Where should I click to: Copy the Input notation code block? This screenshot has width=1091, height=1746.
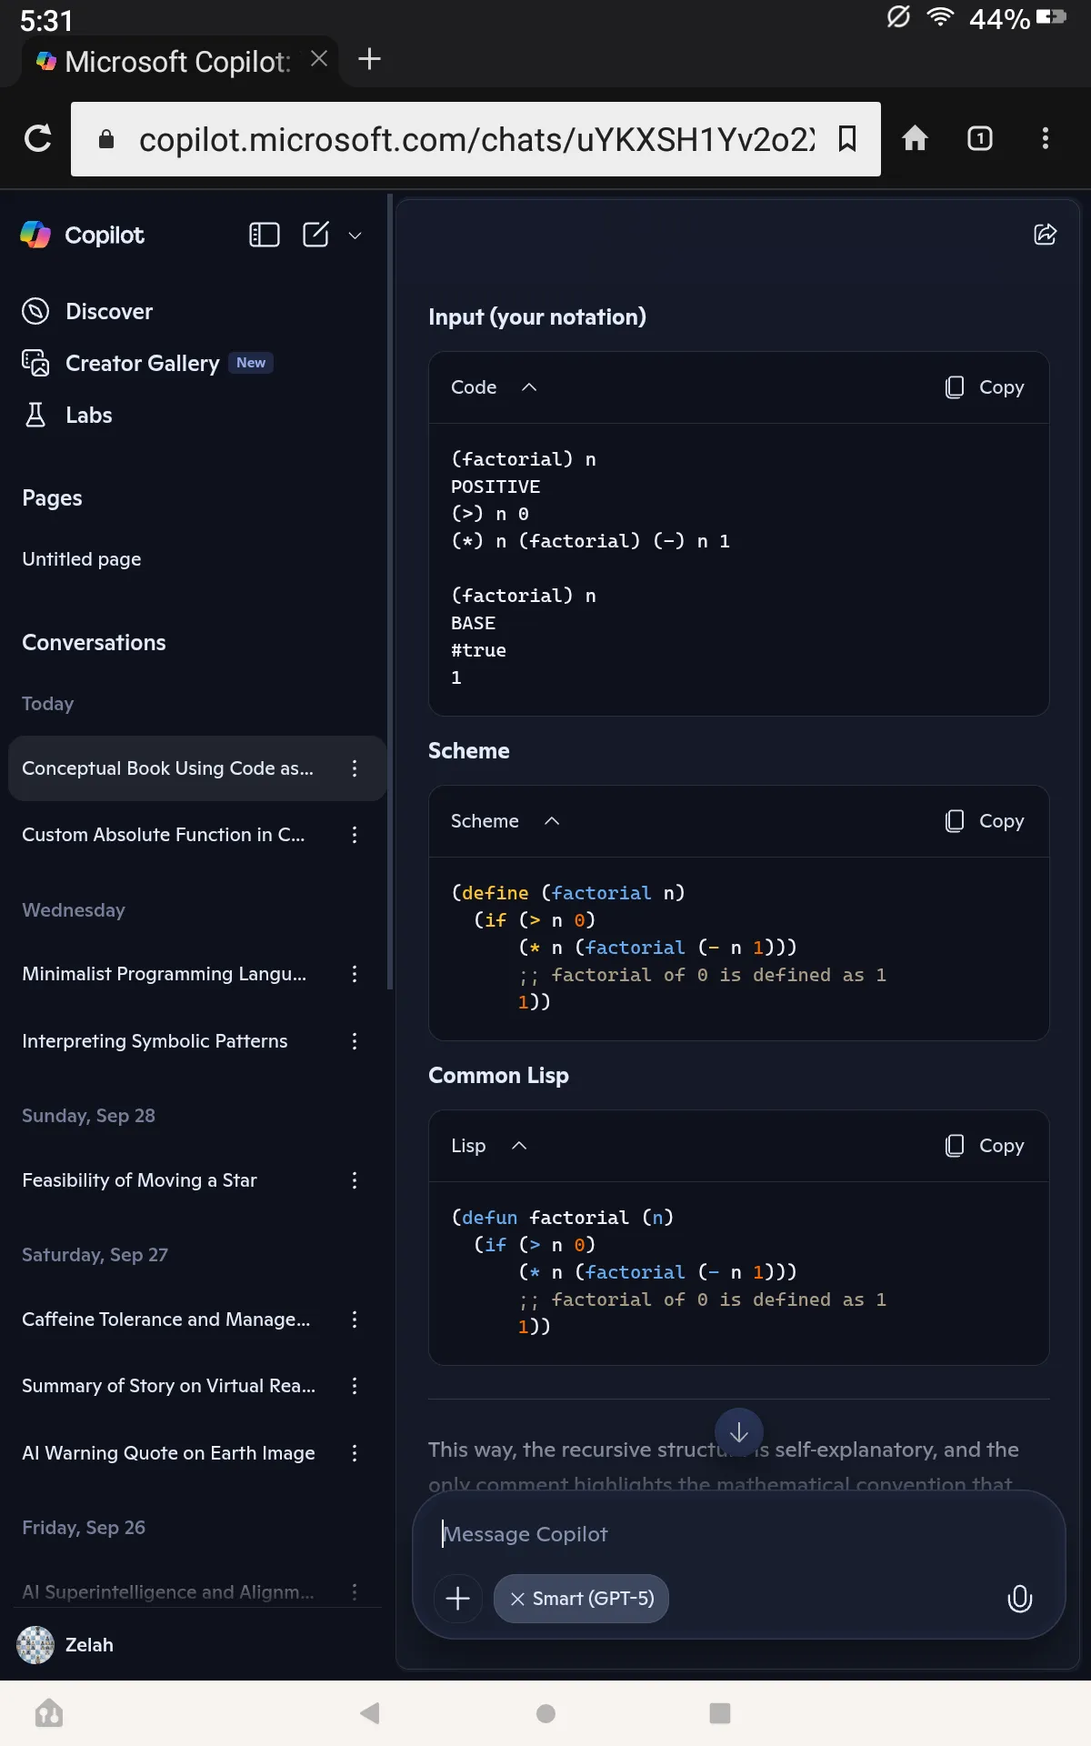pos(985,387)
